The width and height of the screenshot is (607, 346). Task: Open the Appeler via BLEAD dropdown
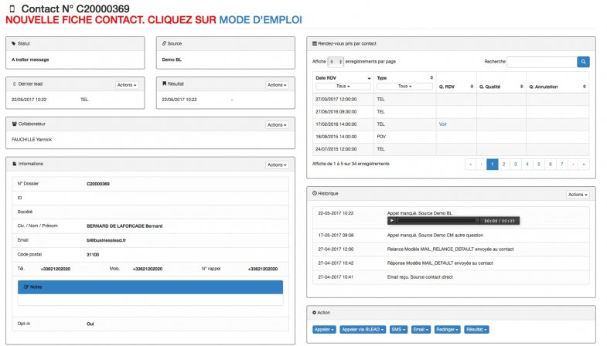(362, 329)
